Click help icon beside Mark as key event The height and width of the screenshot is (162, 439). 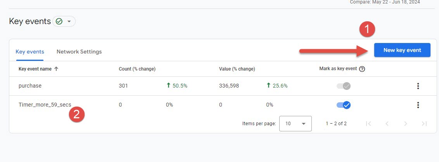pyautogui.click(x=362, y=69)
